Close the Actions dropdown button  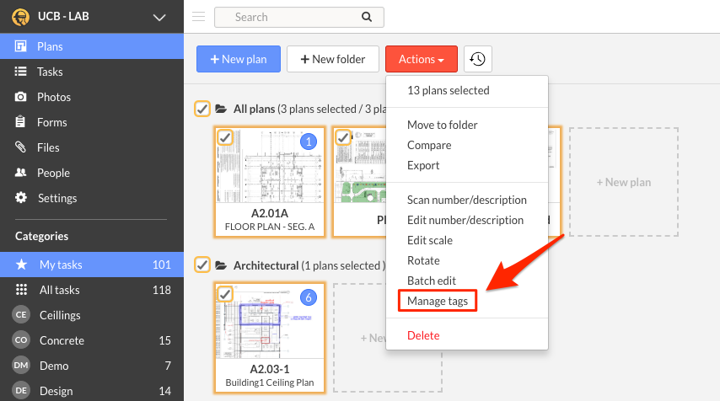pyautogui.click(x=421, y=59)
